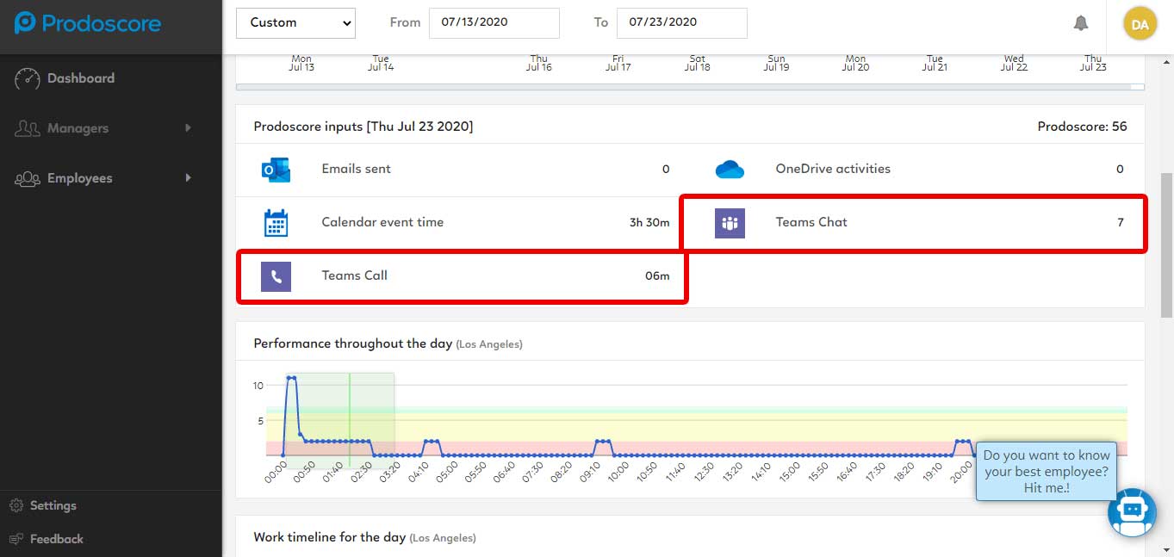Click the Outlook Emails sent icon
The image size is (1174, 557).
(x=276, y=169)
